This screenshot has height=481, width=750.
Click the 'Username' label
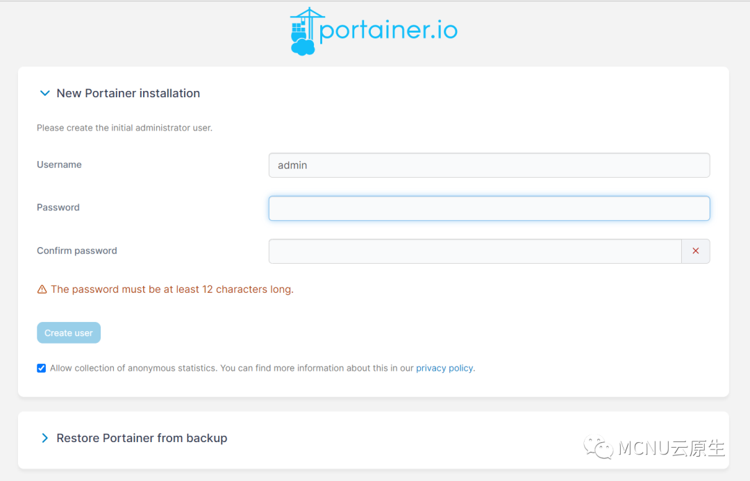[59, 164]
